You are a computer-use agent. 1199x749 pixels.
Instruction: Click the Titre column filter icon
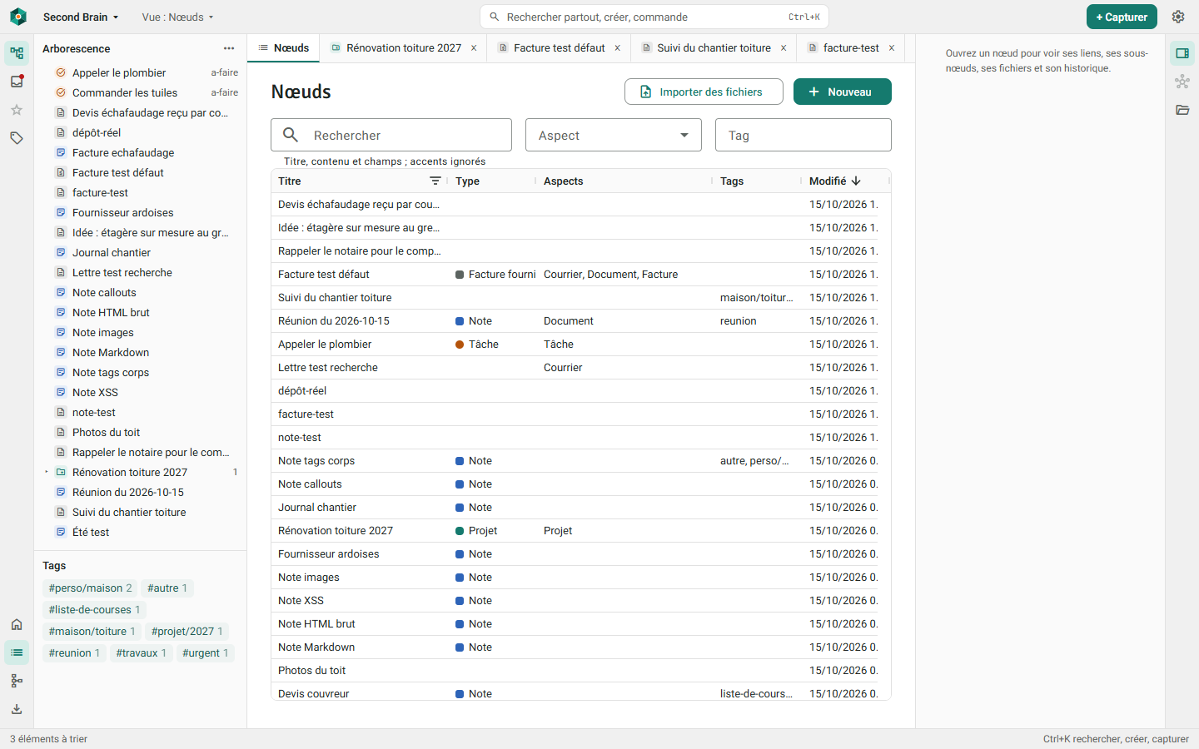coord(435,181)
